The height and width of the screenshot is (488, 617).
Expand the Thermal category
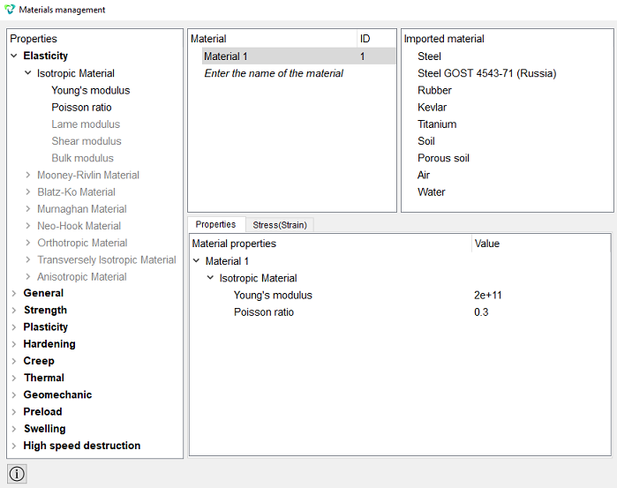click(x=14, y=378)
